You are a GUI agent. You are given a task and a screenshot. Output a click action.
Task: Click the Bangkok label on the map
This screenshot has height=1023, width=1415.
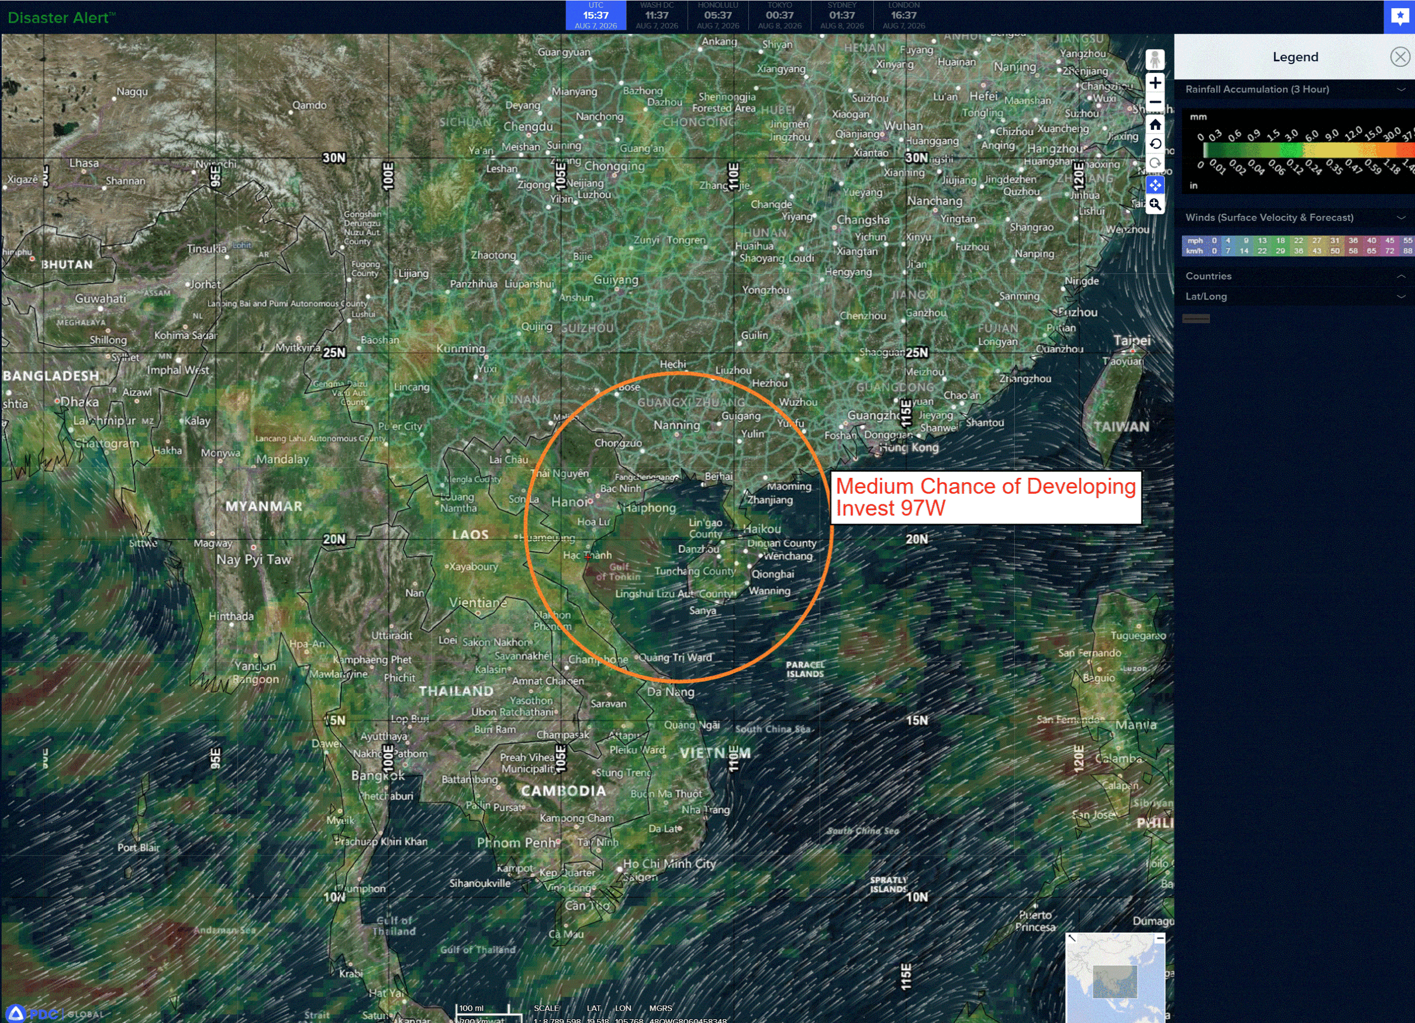tap(378, 776)
